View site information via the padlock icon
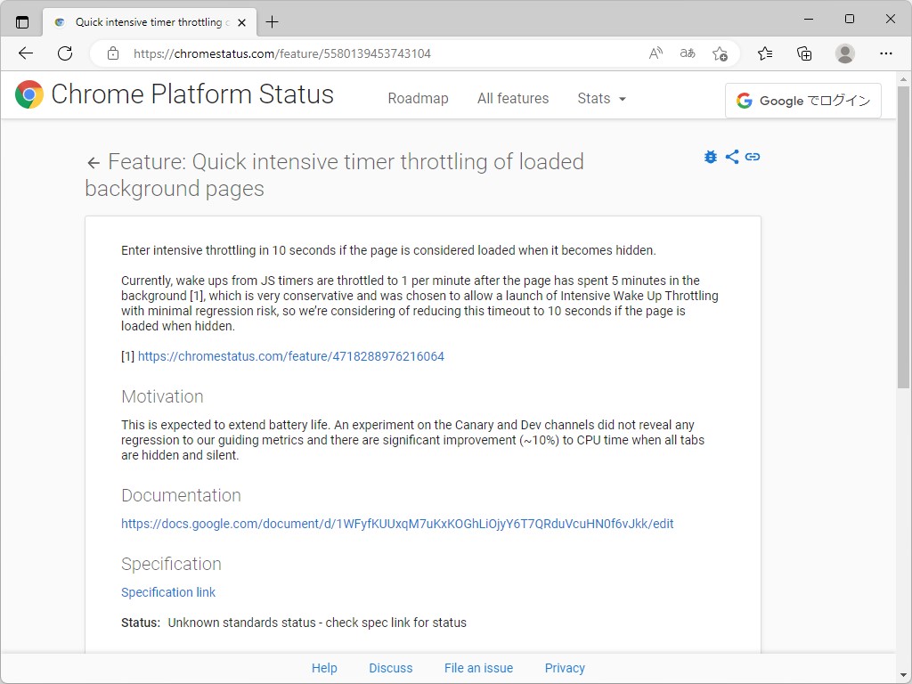 point(112,53)
